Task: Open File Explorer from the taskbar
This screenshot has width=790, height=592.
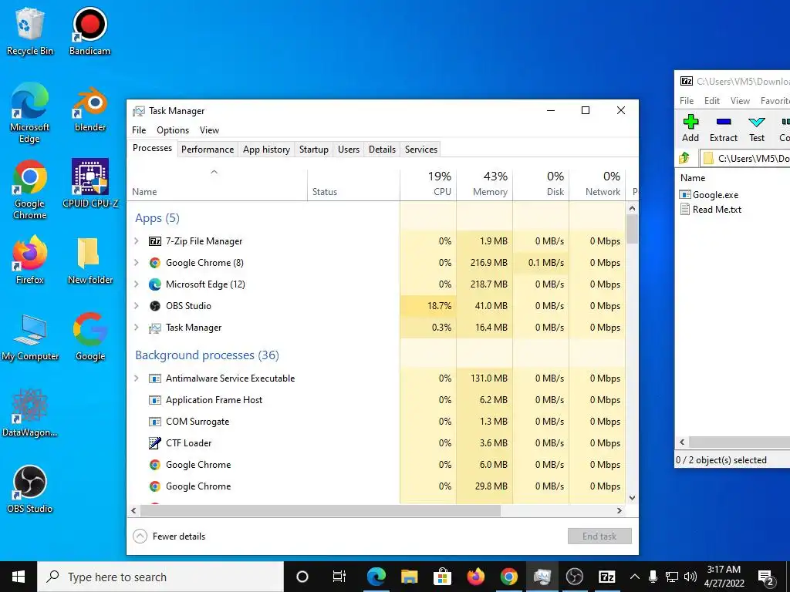Action: pos(409,577)
